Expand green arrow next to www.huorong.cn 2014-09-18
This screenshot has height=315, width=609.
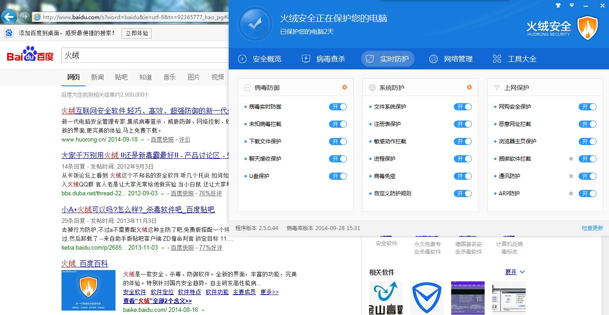click(x=143, y=140)
